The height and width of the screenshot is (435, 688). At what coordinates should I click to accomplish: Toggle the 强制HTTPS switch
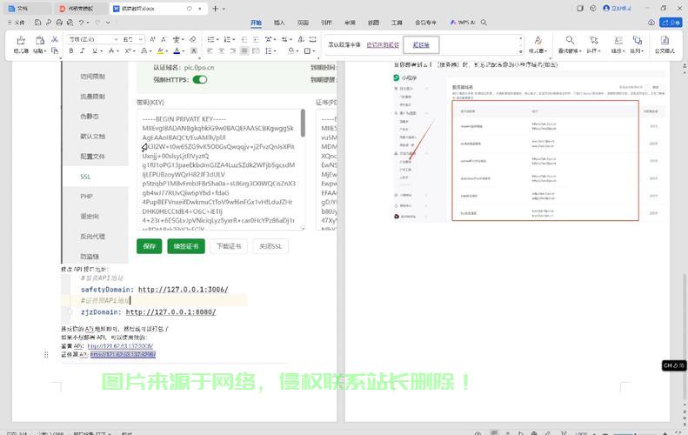[x=200, y=79]
